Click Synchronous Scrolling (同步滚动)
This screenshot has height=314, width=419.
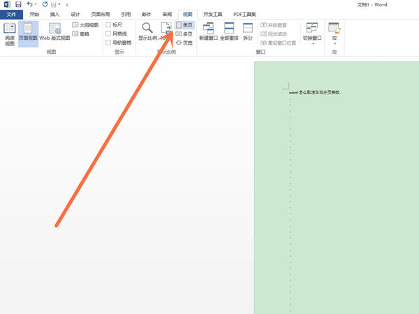pos(274,34)
